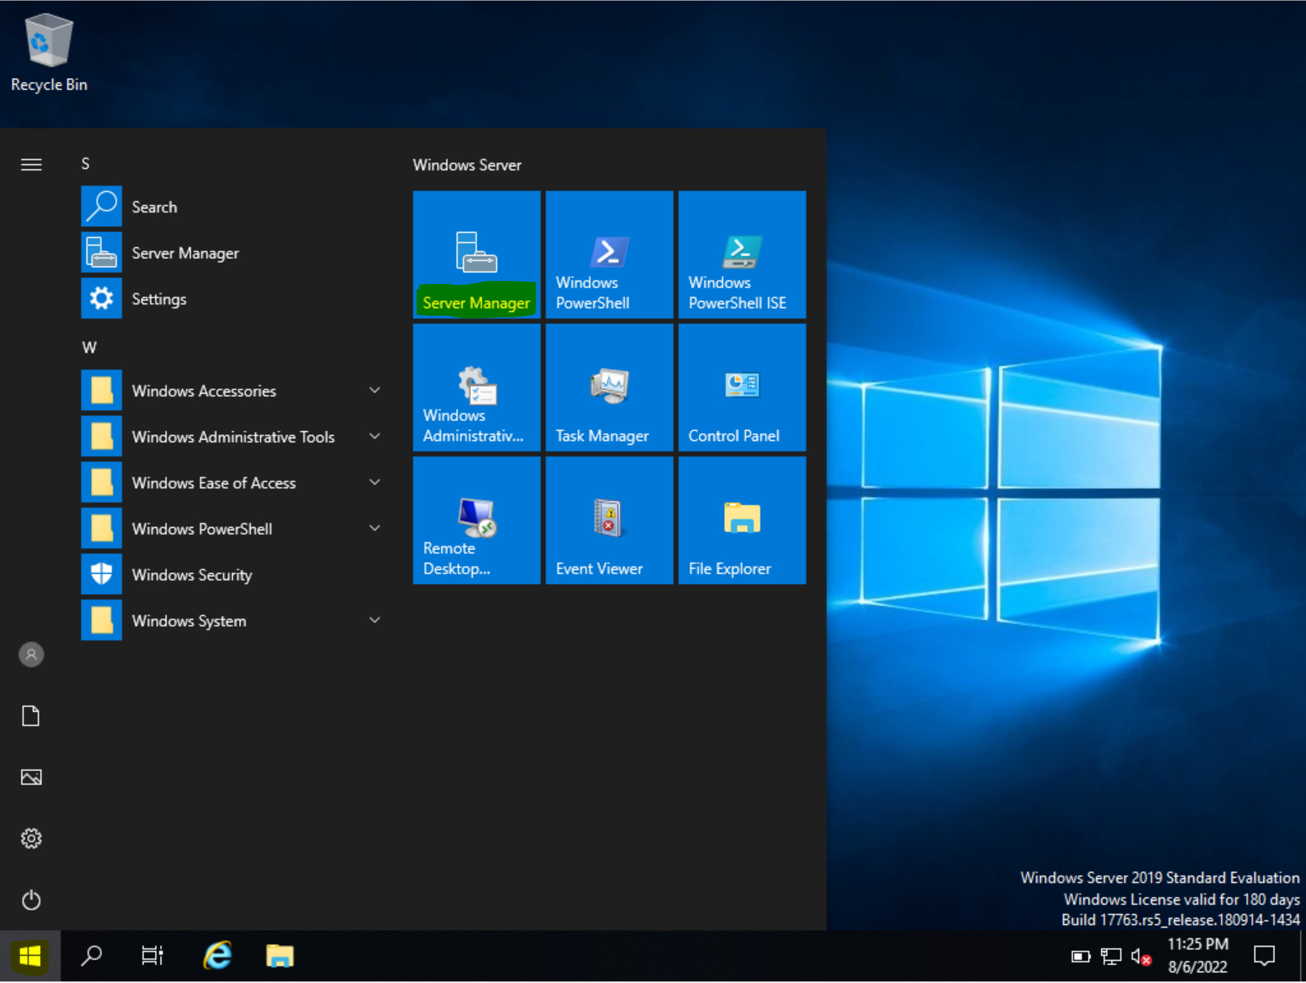This screenshot has width=1306, height=983.
Task: Open the Server Manager tile
Action: point(476,254)
